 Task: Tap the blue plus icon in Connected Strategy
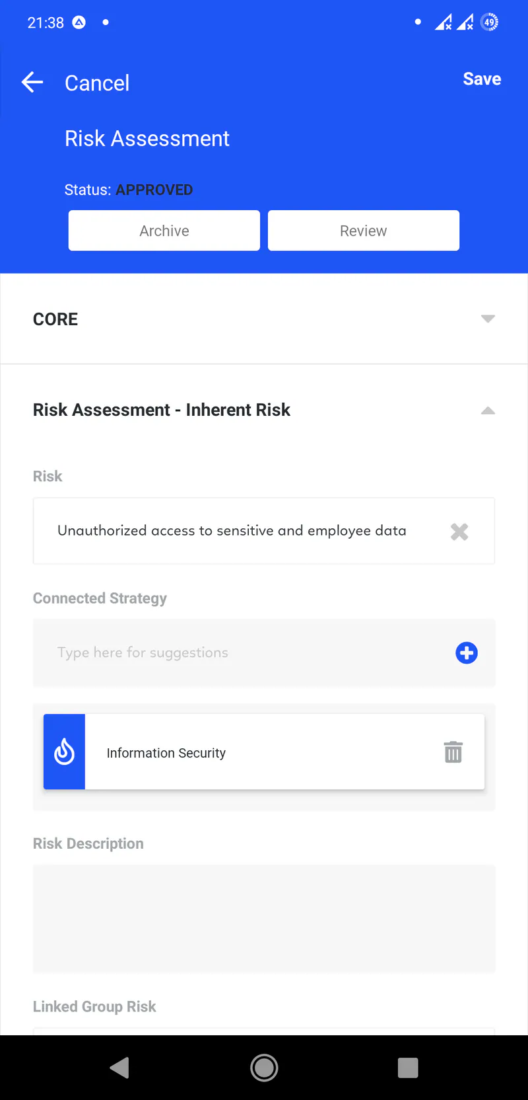(x=467, y=653)
